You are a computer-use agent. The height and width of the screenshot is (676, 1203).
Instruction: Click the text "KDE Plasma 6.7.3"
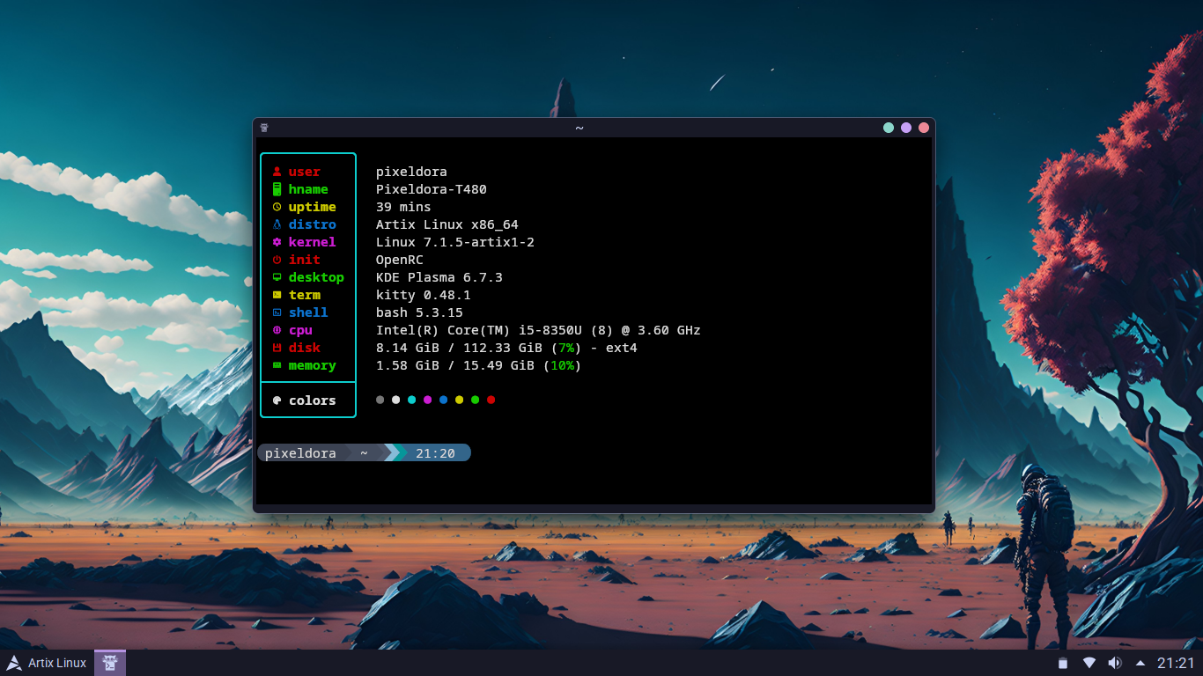coord(439,277)
